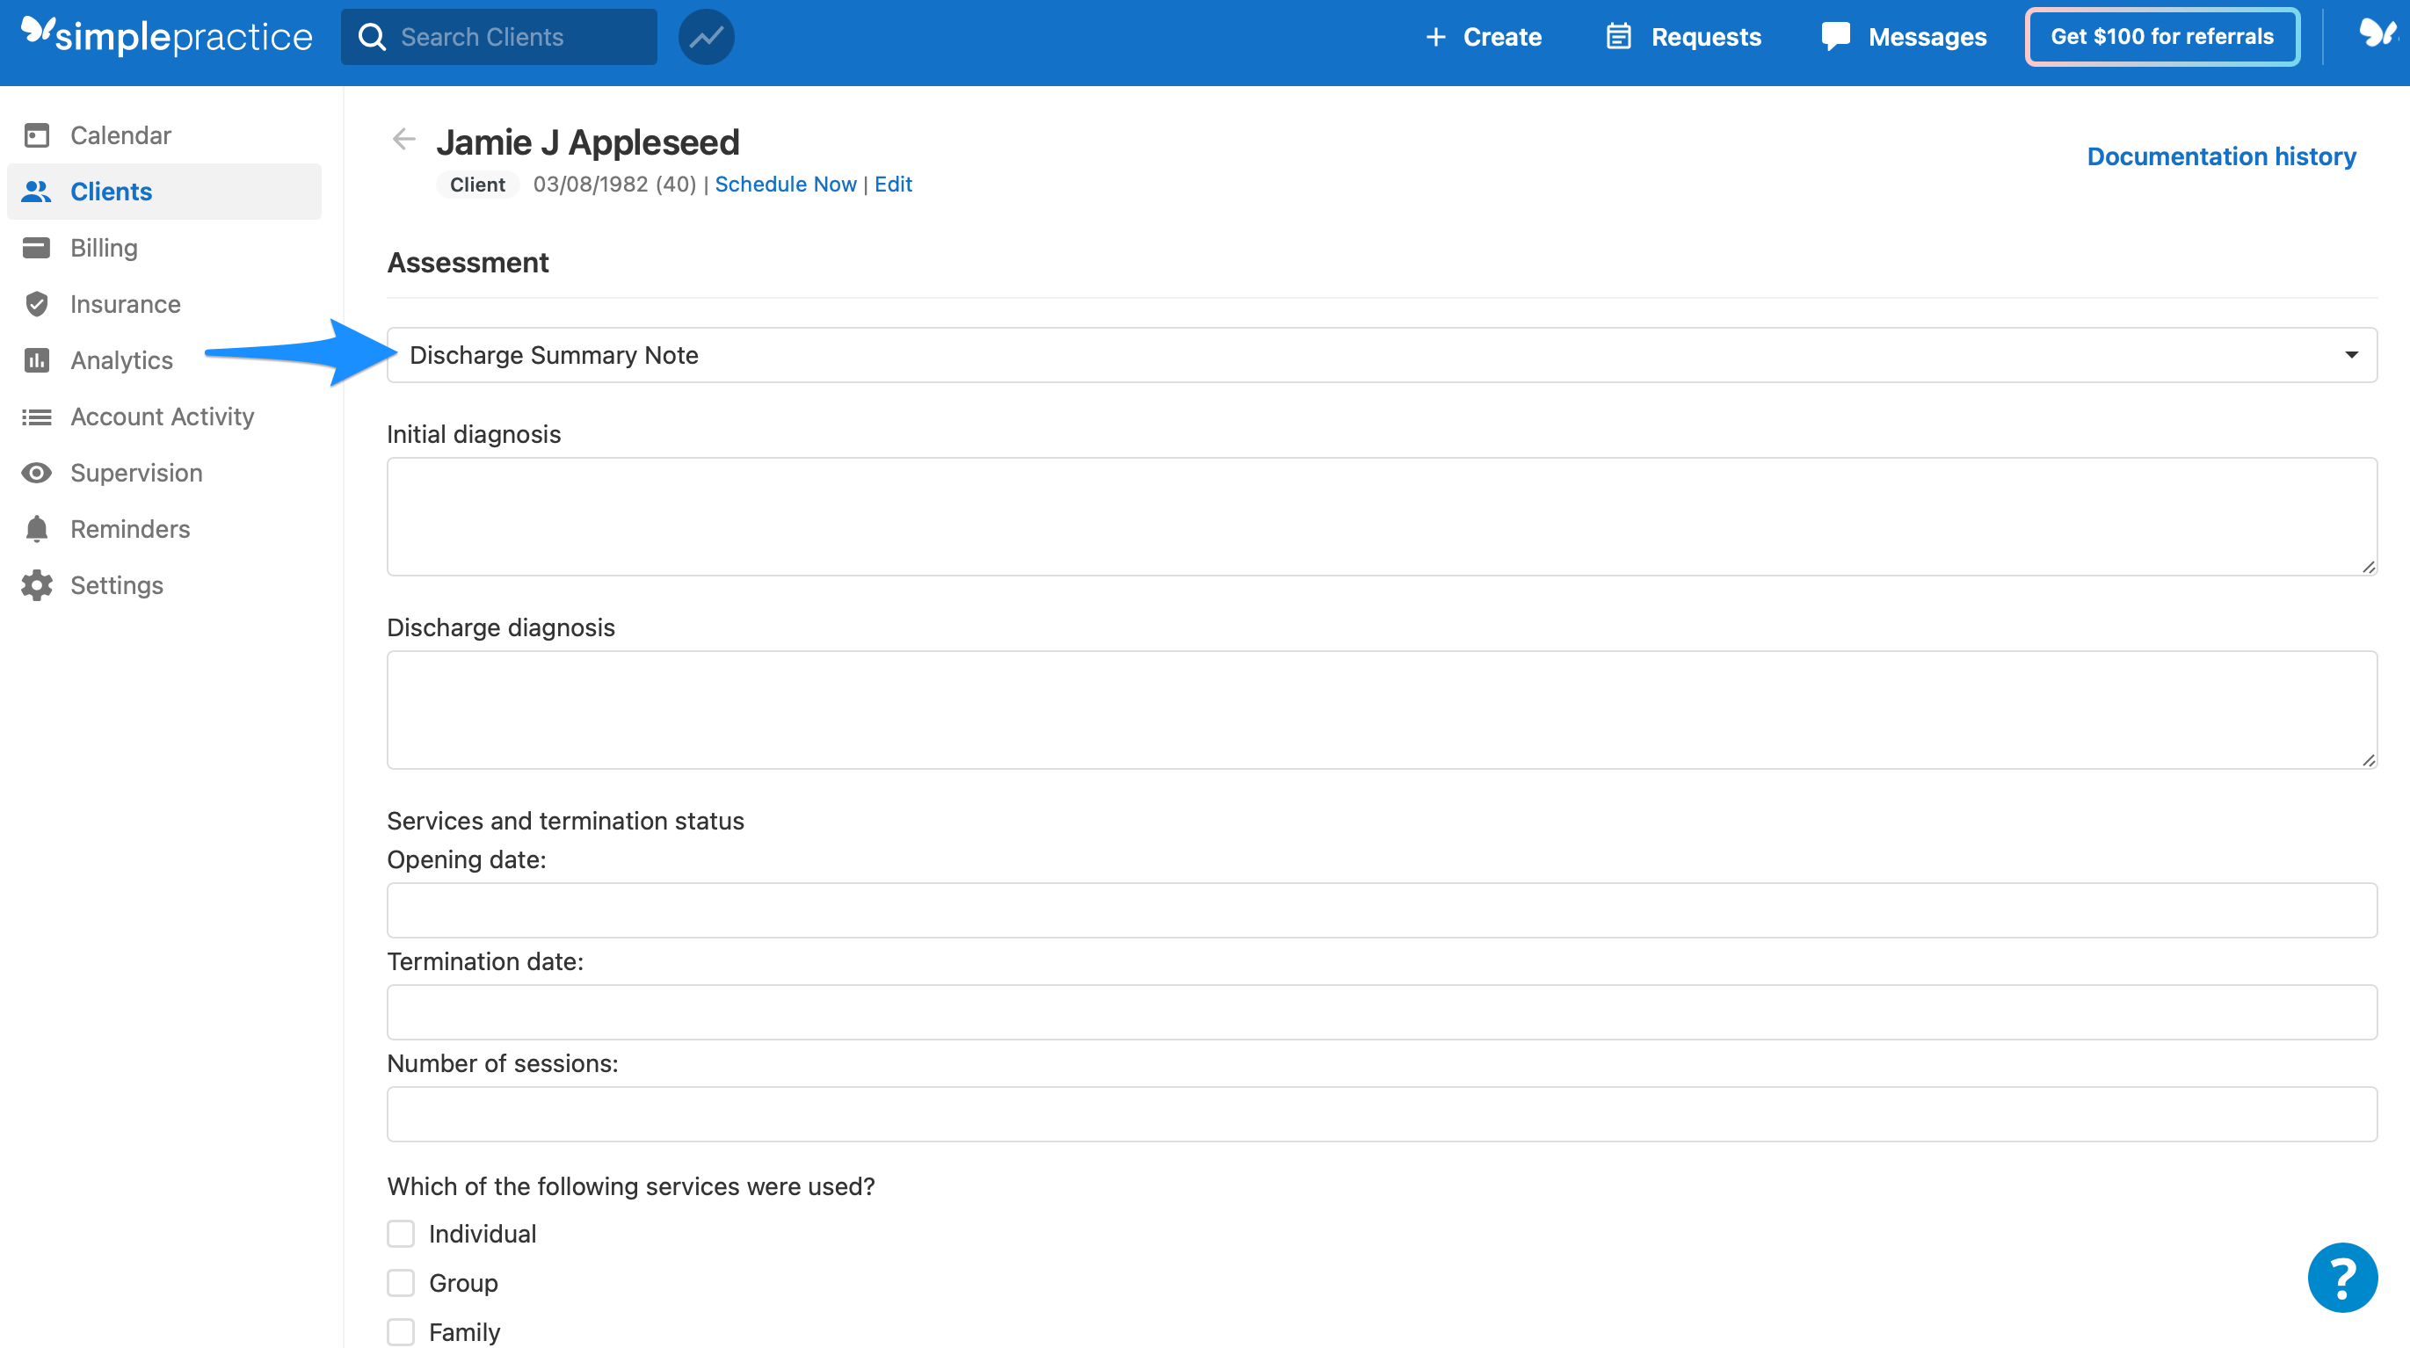The image size is (2410, 1348).
Task: Open Analytics via the chart icon
Action: (37, 360)
